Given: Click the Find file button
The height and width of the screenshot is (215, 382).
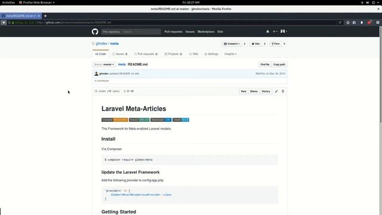Looking at the screenshot, I should click(x=265, y=64).
